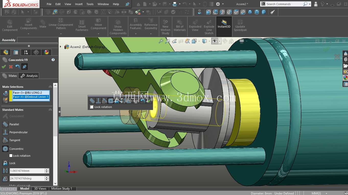
Task: Check Lock rotation in floating mate toolbar
Action: click(x=92, y=107)
